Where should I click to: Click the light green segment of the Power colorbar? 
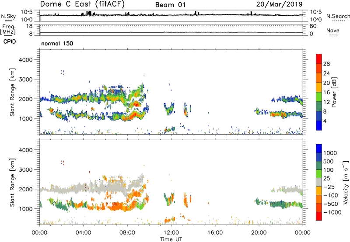(x=319, y=97)
